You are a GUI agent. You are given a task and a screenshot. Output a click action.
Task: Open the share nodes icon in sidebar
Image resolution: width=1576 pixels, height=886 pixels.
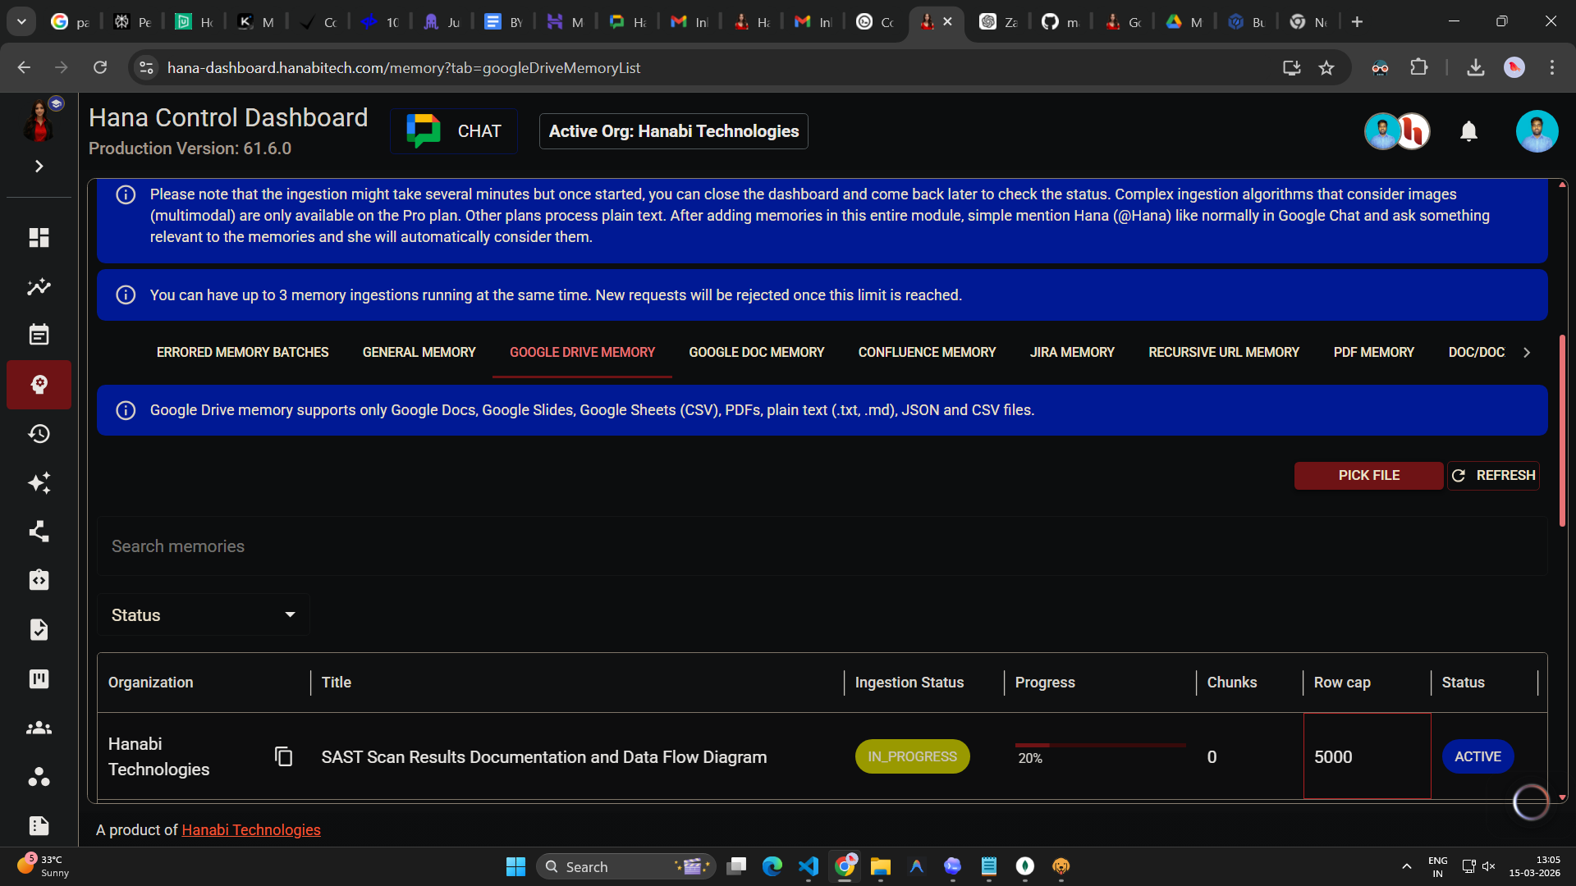coord(39,532)
